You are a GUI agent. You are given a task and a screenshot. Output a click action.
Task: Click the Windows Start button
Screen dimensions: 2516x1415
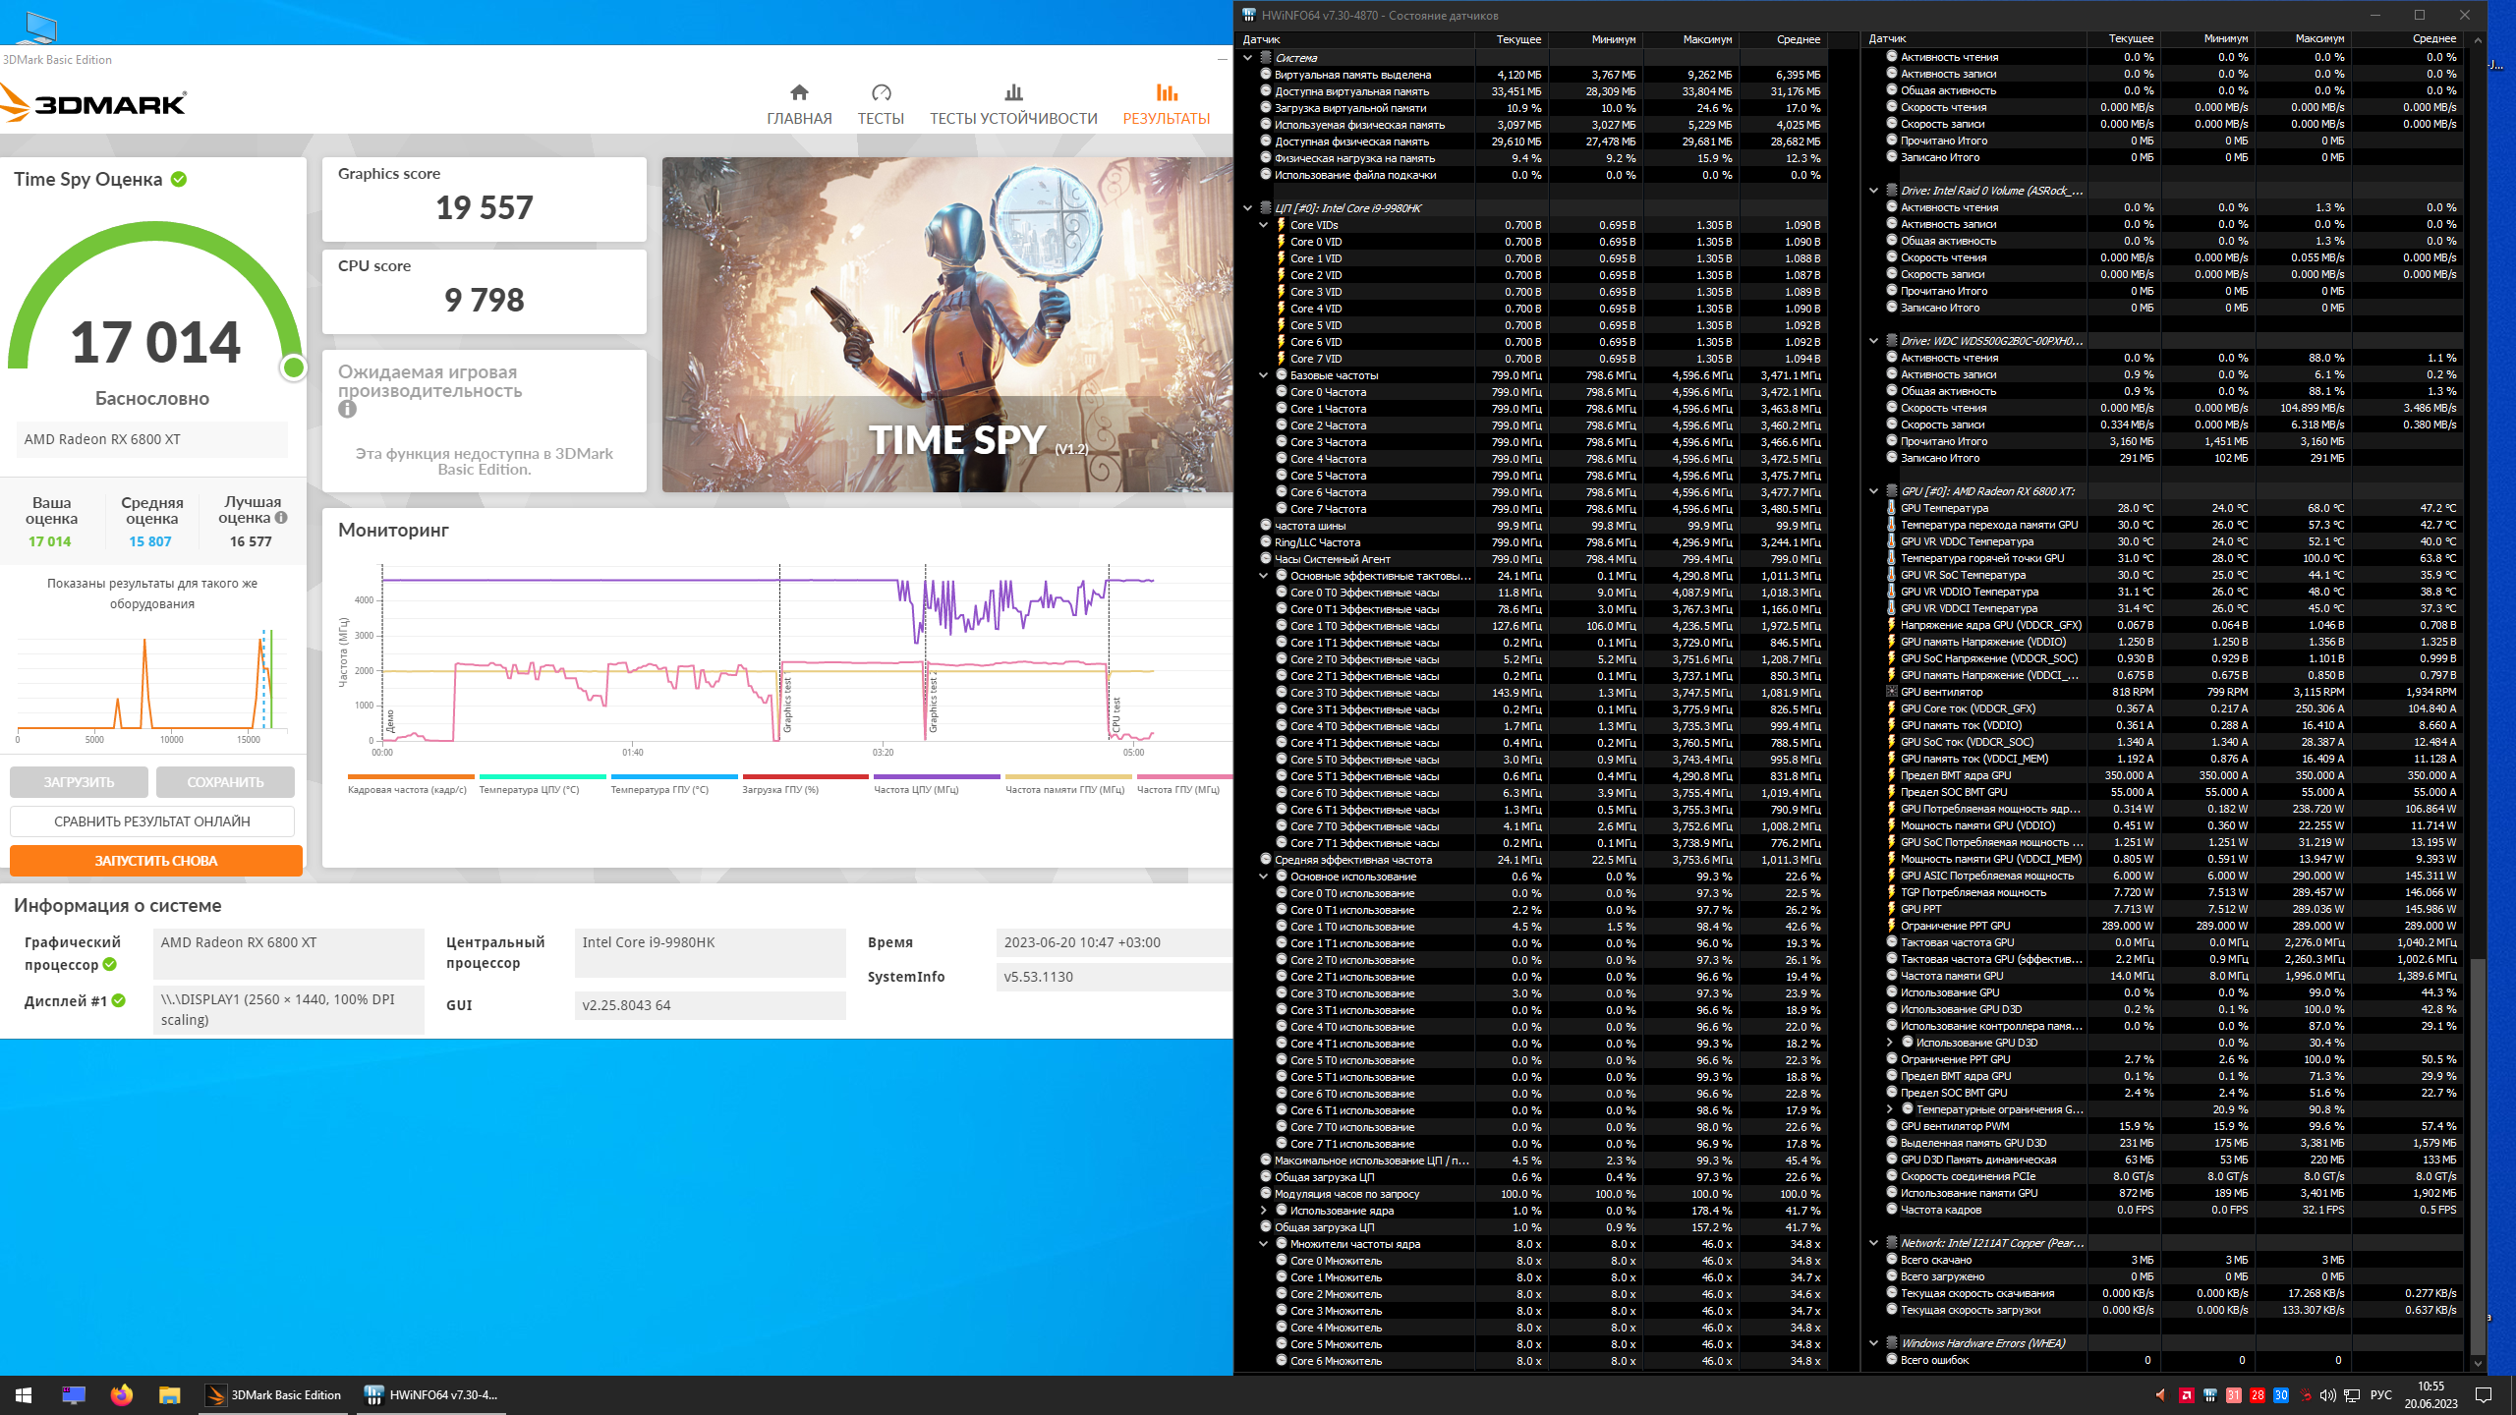(24, 1394)
